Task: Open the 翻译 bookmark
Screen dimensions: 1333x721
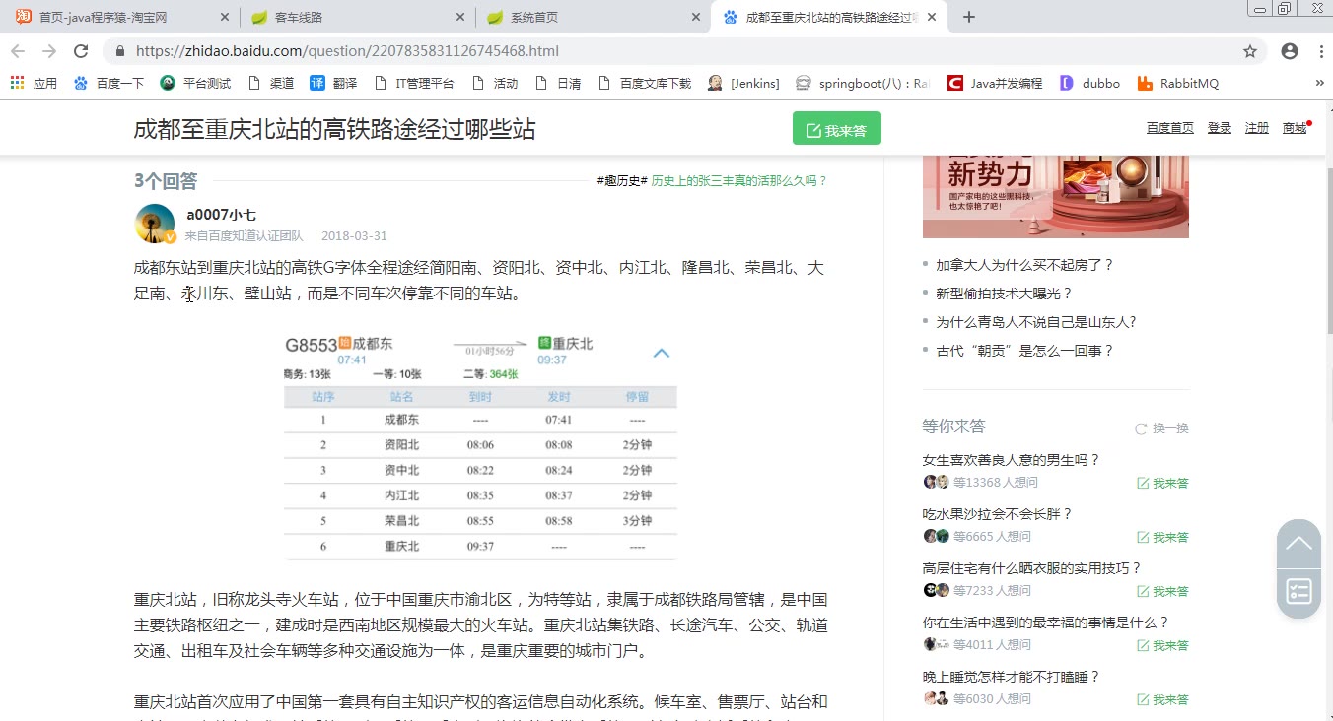Action: click(x=333, y=84)
